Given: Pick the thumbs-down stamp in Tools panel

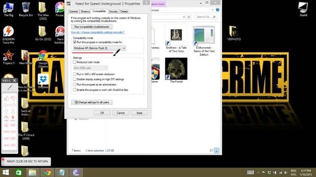Looking at the screenshot, I should point(13,98).
